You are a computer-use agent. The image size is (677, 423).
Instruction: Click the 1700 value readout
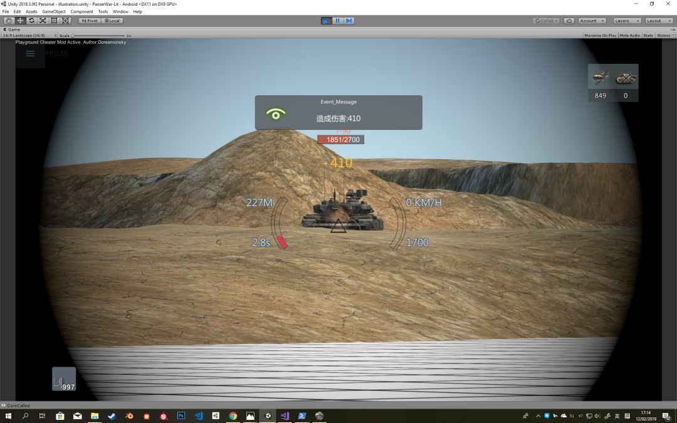417,243
